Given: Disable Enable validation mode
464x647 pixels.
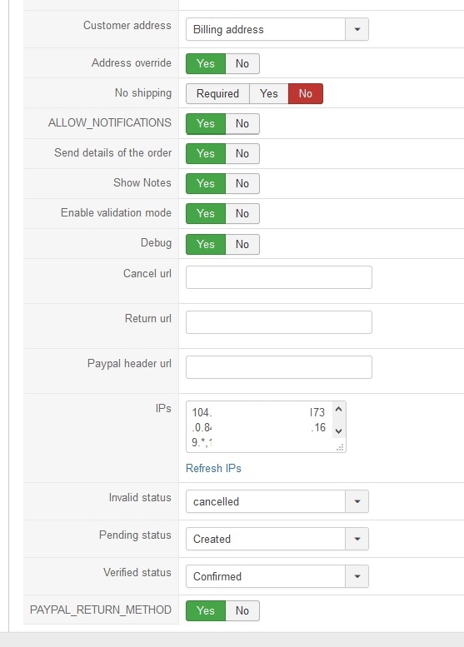Looking at the screenshot, I should (x=242, y=213).
